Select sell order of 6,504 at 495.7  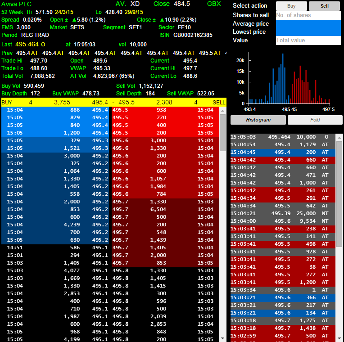click(x=165, y=209)
